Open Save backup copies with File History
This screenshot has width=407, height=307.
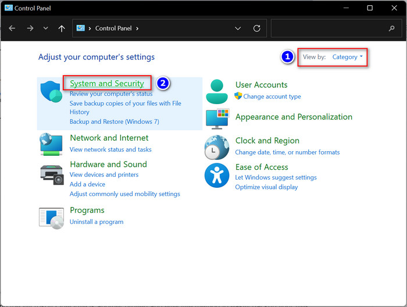pos(126,108)
